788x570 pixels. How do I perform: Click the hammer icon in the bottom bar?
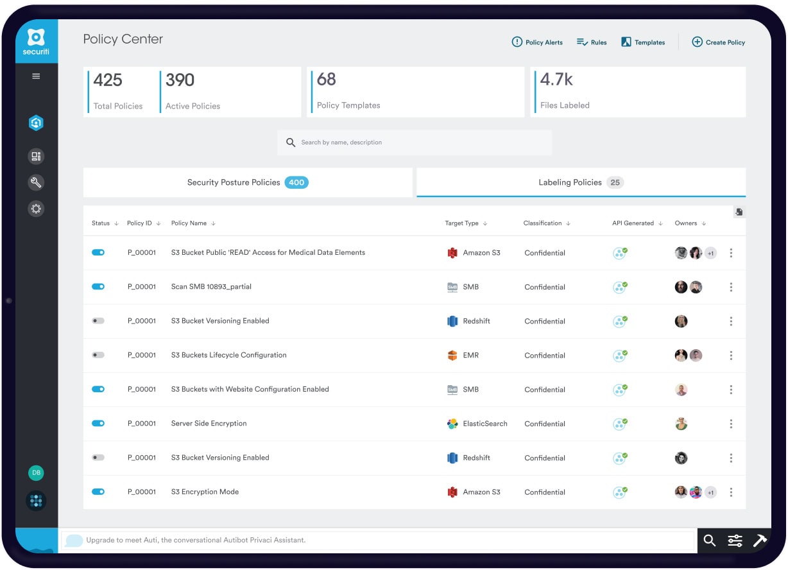[760, 540]
